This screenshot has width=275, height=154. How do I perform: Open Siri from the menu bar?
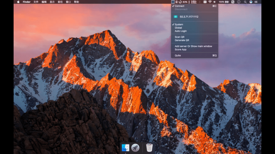pos(251,2)
